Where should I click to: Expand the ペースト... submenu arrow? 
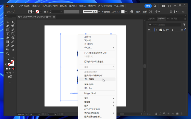point(113,48)
